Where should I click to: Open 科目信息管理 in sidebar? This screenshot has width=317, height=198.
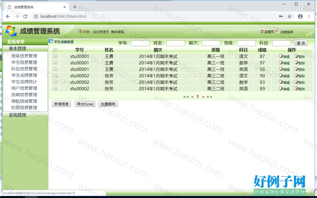[24, 69]
